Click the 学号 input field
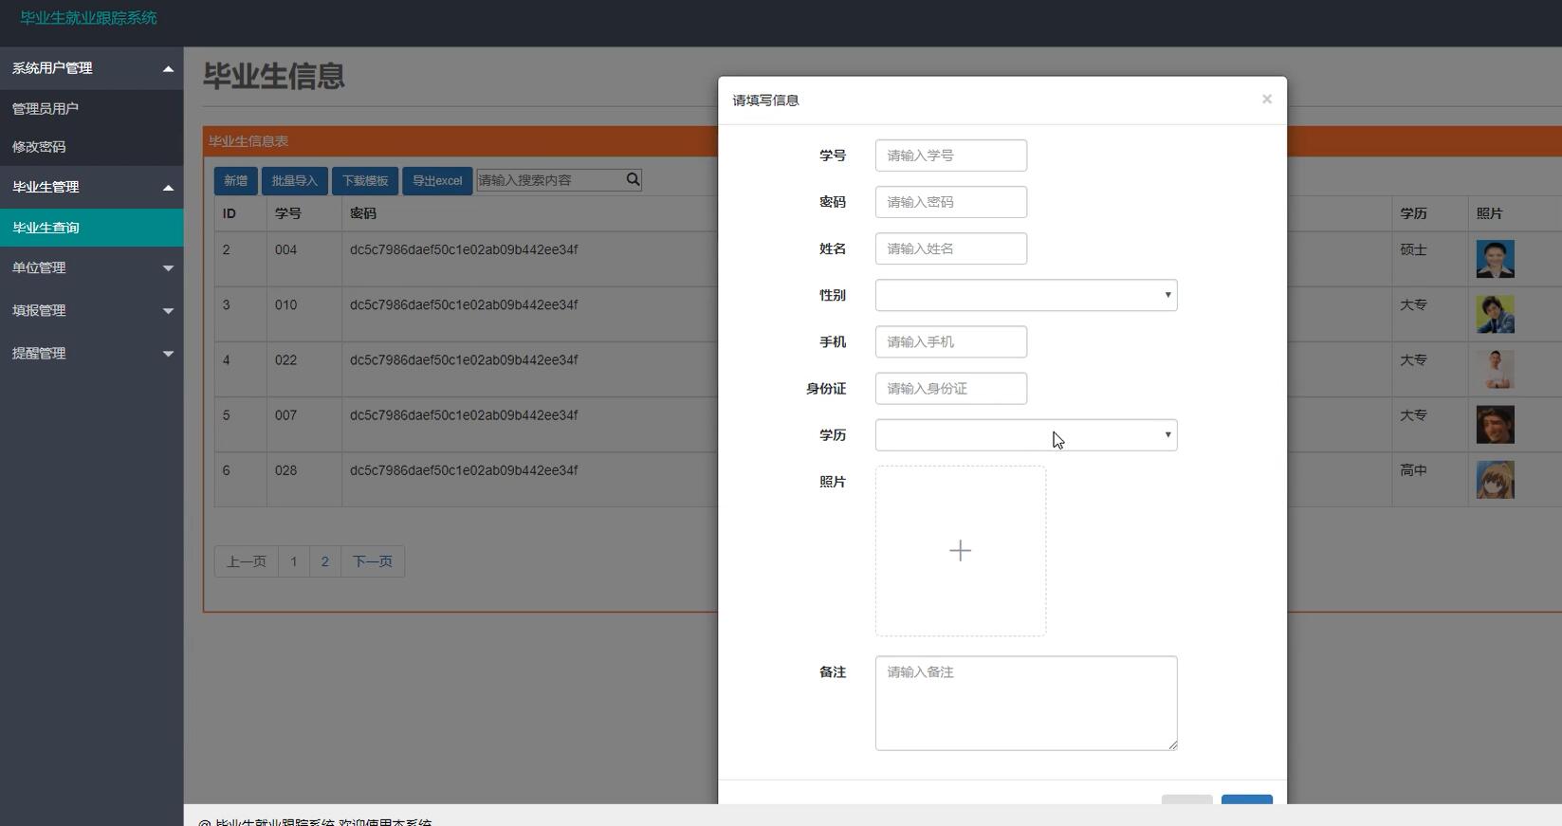 [x=950, y=156]
